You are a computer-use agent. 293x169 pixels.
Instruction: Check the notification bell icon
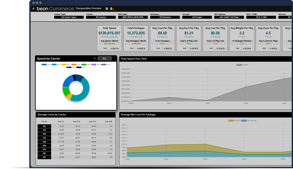click(111, 9)
